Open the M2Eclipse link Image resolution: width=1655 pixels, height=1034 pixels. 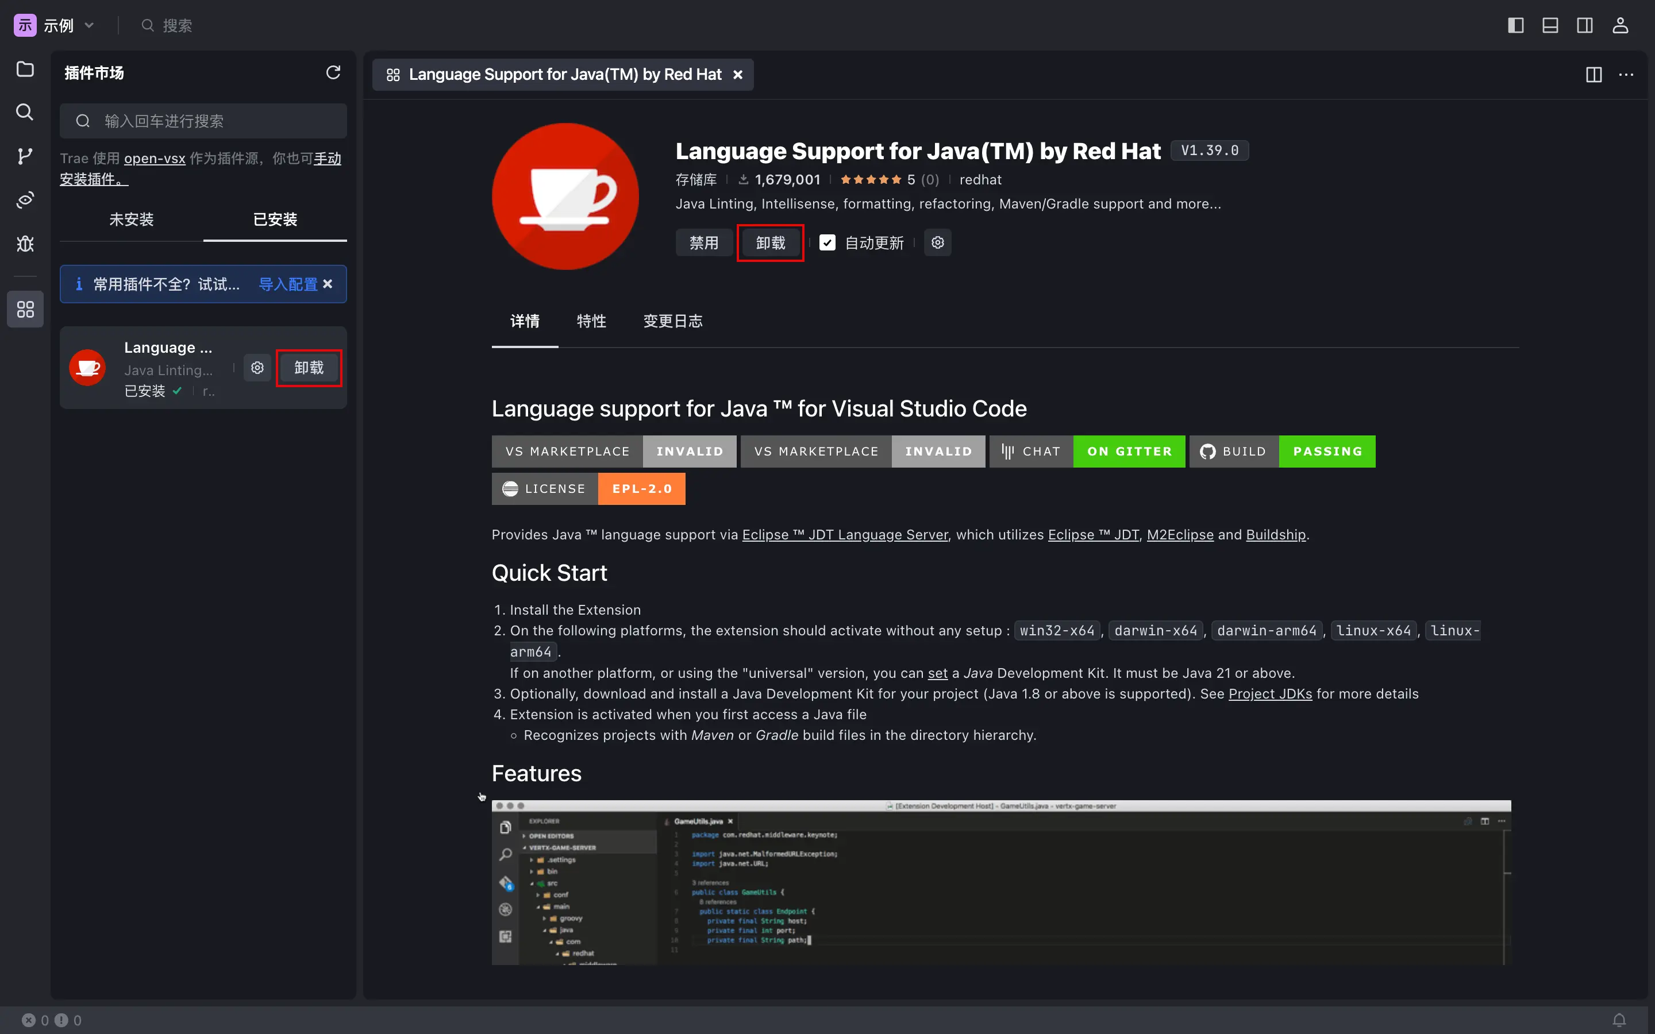click(1180, 535)
